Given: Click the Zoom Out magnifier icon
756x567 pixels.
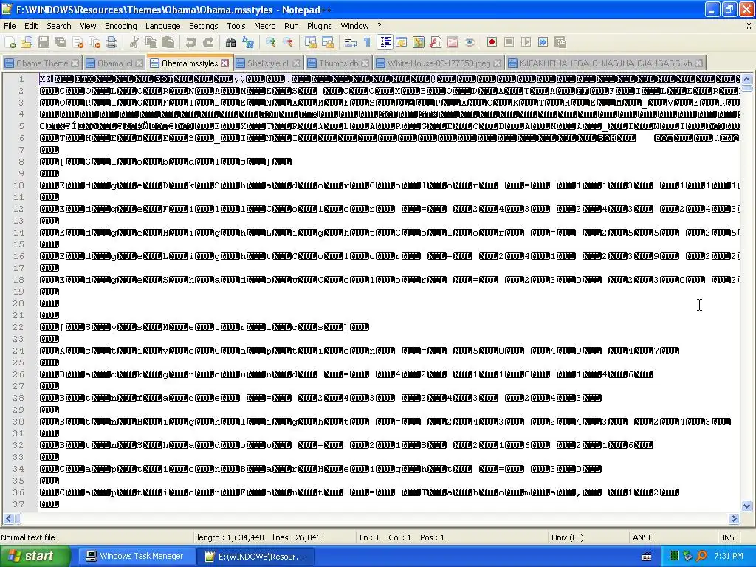Looking at the screenshot, I should (x=288, y=42).
